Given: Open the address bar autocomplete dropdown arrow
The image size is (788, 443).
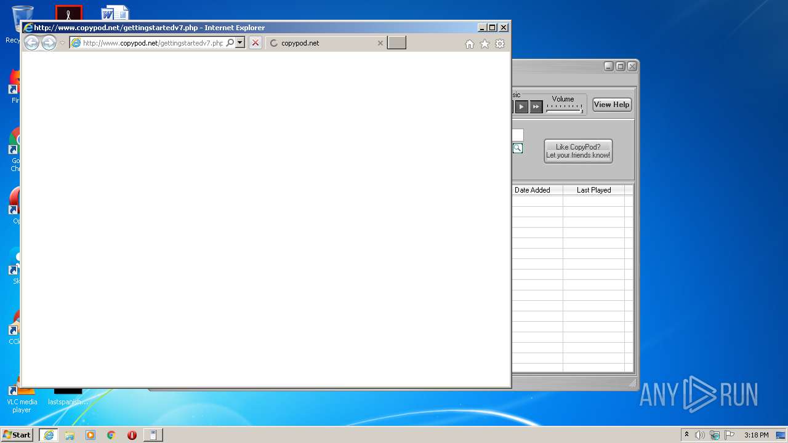Looking at the screenshot, I should (240, 43).
